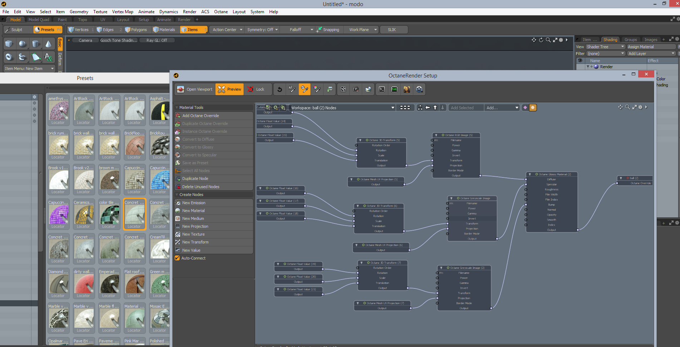Select the sphere primitive tool
680x347 pixels.
22,44
